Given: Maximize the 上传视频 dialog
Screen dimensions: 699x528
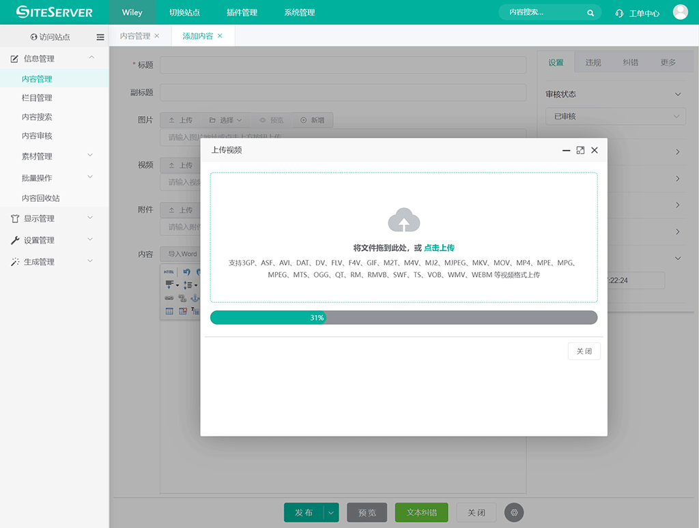Looking at the screenshot, I should pos(580,150).
